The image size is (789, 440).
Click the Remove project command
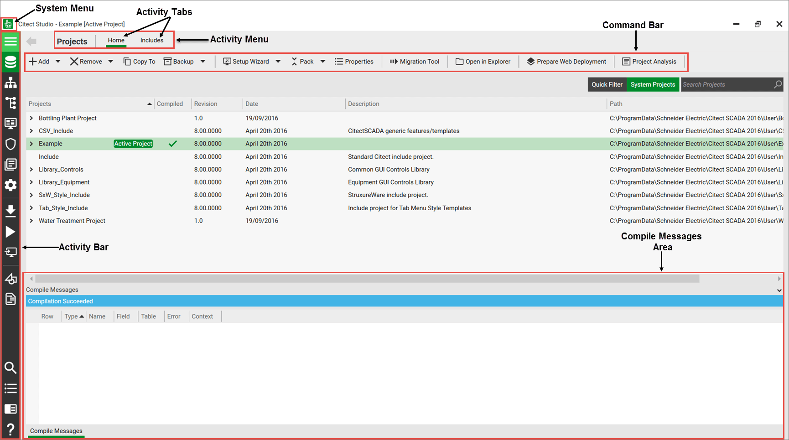[x=86, y=62]
